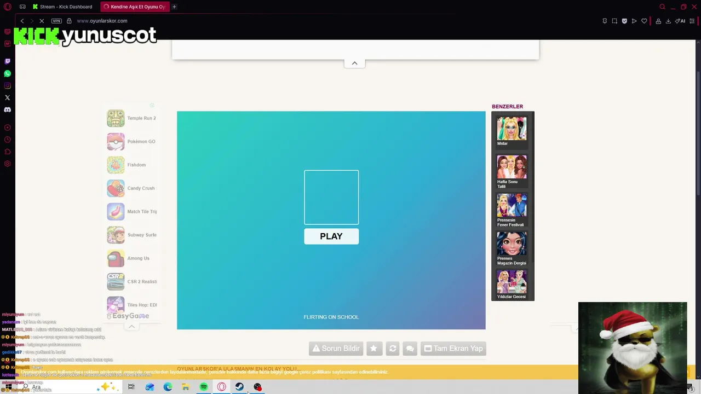Open Candy Crush game link

132,188
